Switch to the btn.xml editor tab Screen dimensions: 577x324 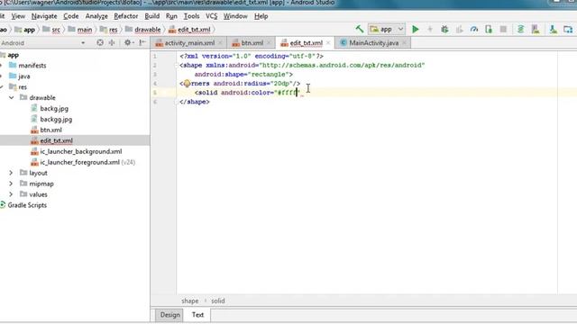[252, 43]
